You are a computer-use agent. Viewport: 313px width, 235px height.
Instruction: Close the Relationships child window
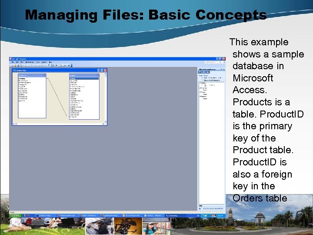tap(105, 70)
